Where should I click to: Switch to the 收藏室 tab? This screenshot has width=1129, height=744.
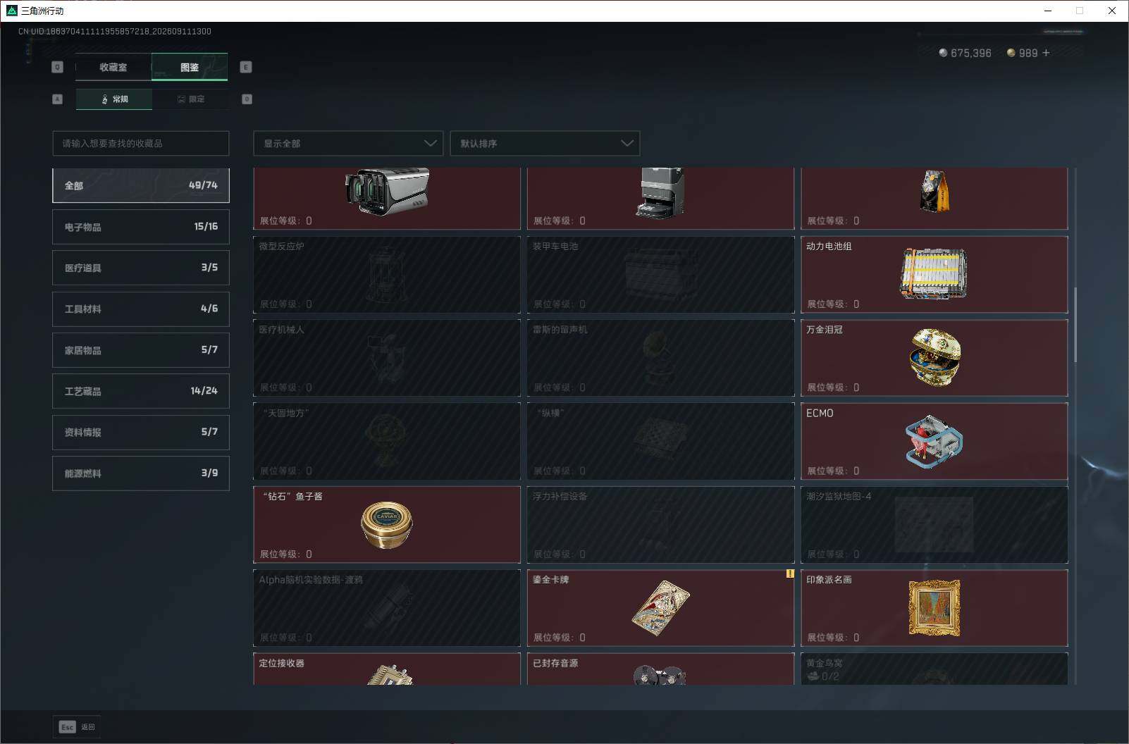pos(113,67)
